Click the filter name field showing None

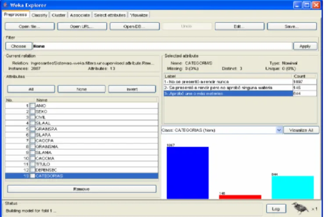tap(162, 46)
